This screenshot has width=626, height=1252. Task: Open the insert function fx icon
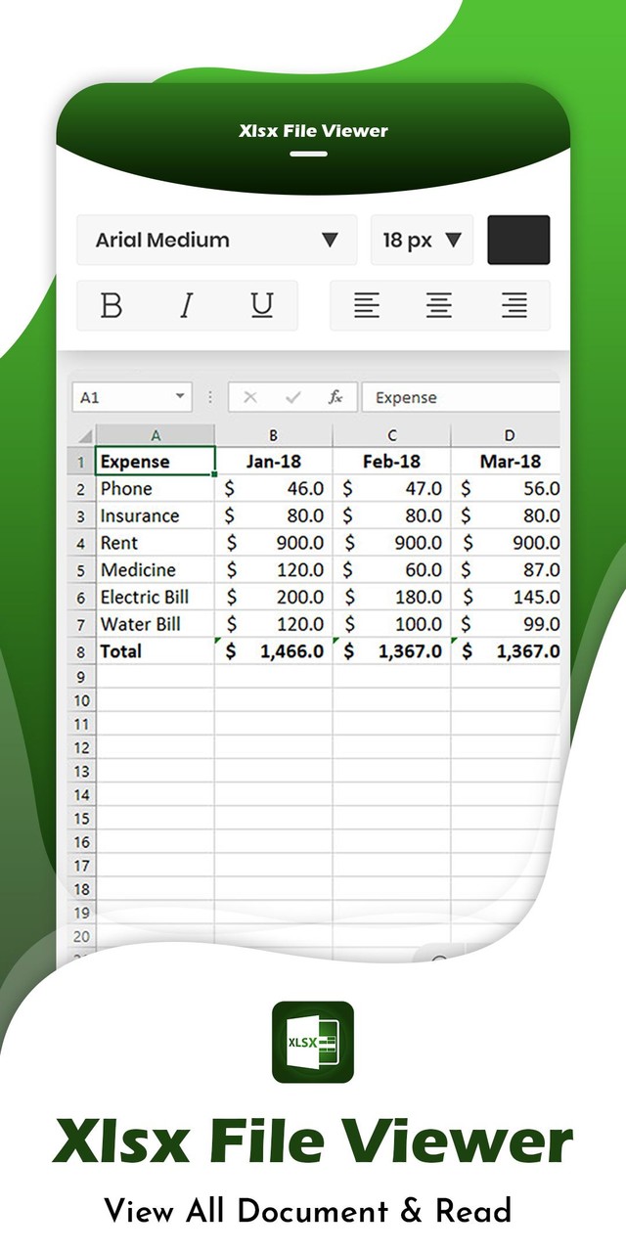pyautogui.click(x=335, y=397)
